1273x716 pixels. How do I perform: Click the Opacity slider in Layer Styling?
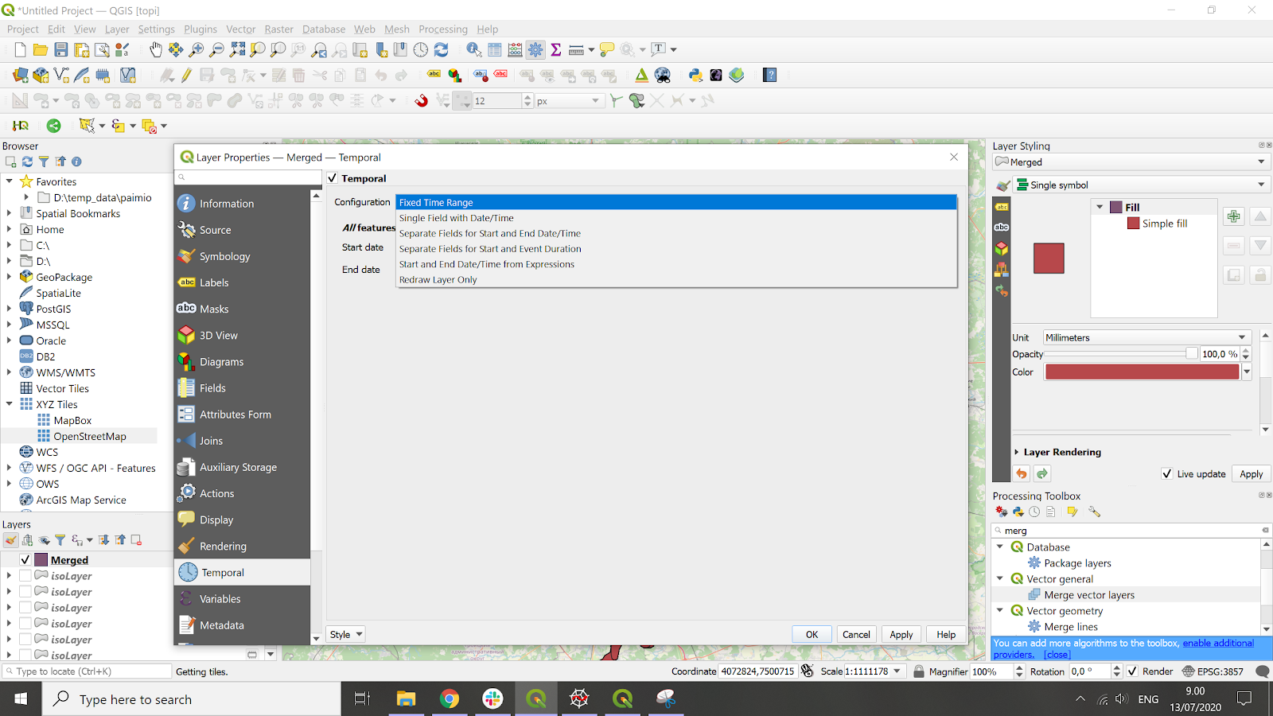point(1122,354)
